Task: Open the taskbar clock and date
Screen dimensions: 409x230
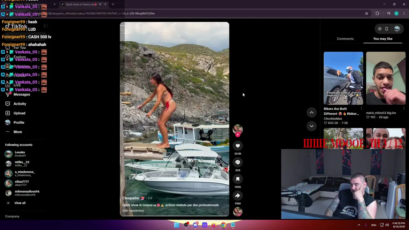Action: 398,225
